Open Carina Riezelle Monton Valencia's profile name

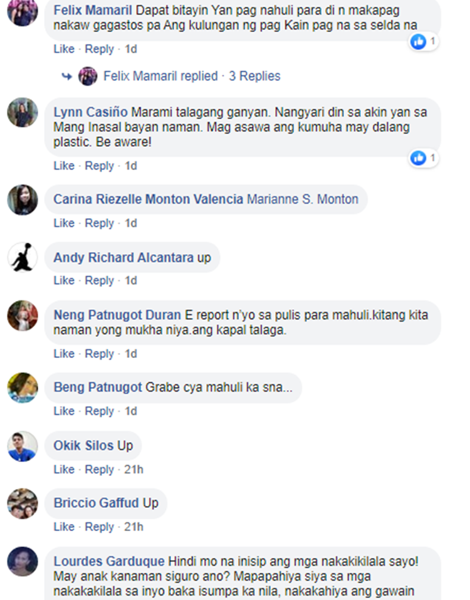pos(149,199)
